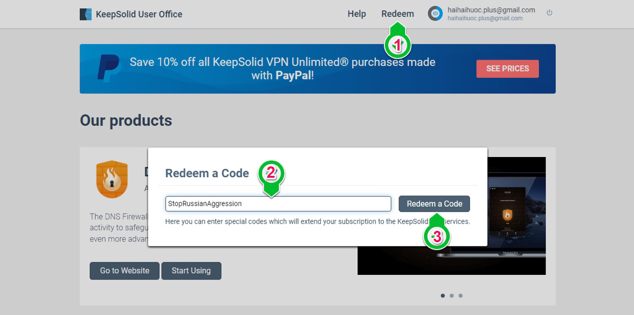
Task: Click the KeepSolid logo icon
Action: tap(86, 14)
